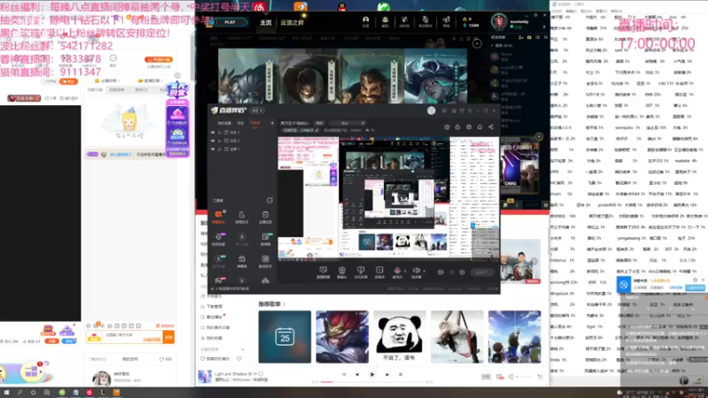Image resolution: width=708 pixels, height=398 pixels.
Task: Click the chat message input field
Action: click(x=132, y=337)
